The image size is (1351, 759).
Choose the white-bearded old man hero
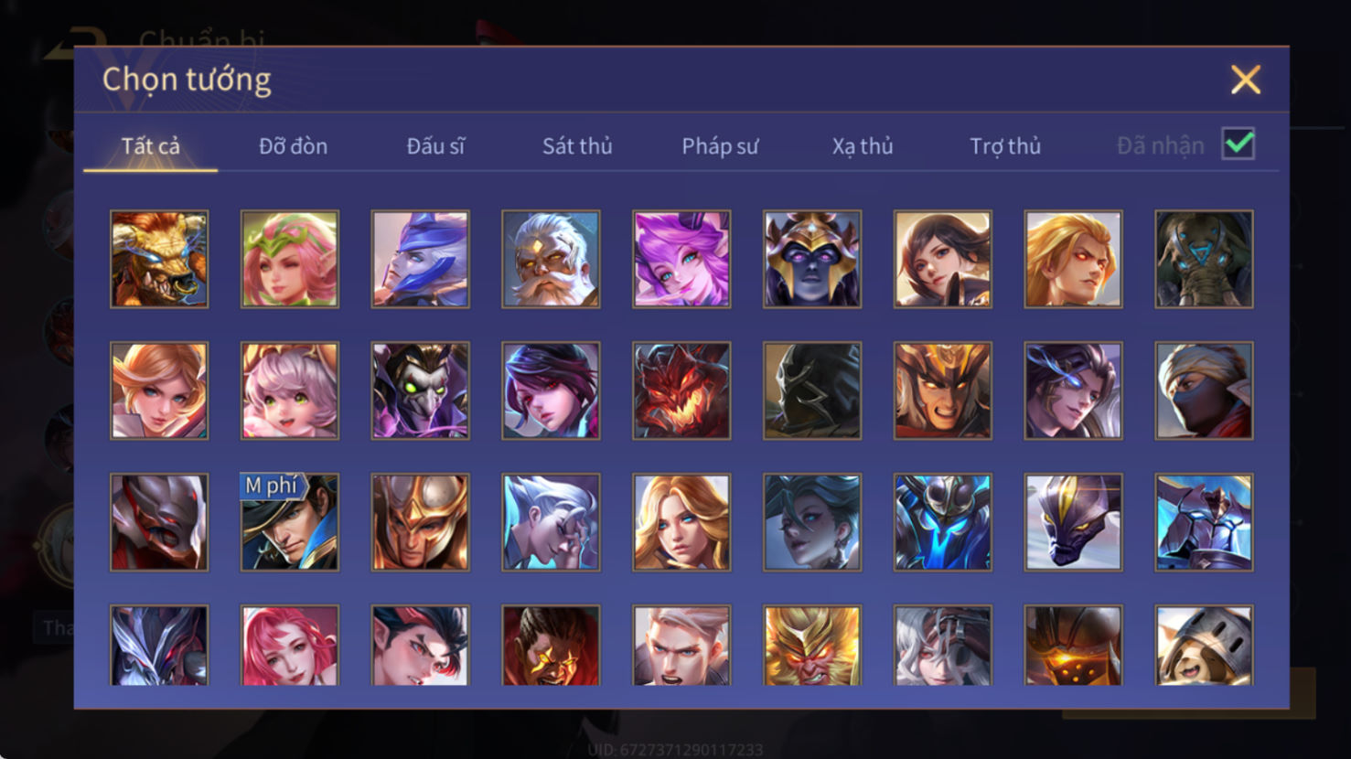[551, 259]
